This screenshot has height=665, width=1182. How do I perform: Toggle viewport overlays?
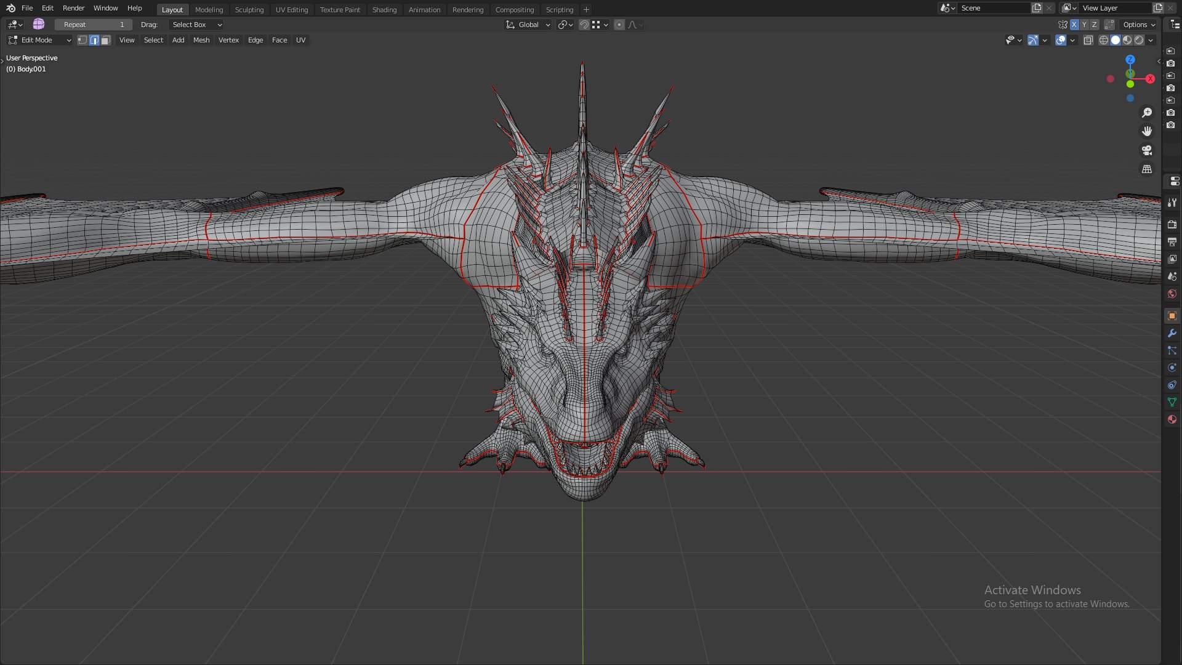pyautogui.click(x=1061, y=40)
